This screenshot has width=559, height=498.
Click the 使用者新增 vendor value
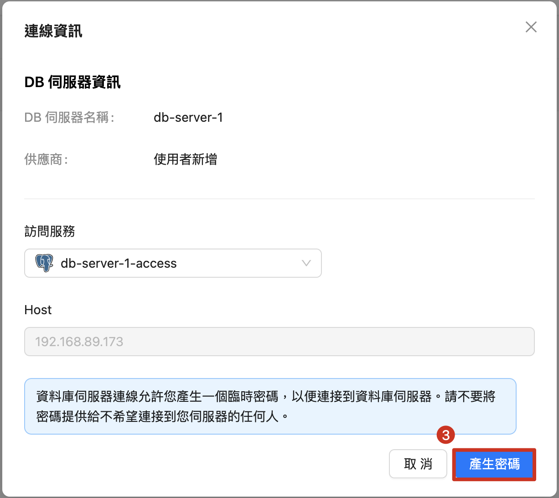pos(185,160)
